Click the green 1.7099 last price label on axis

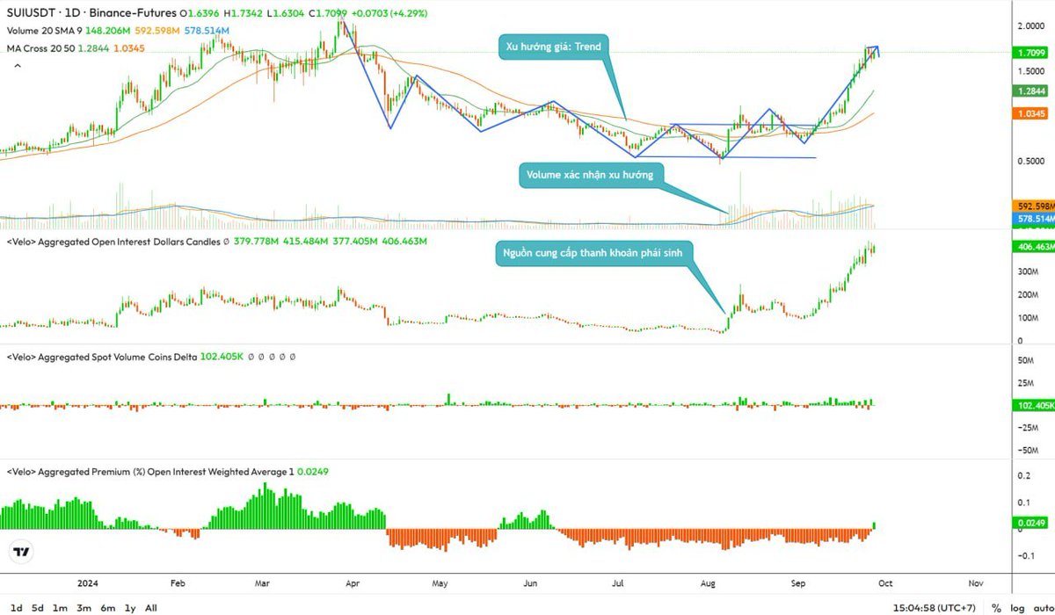pyautogui.click(x=1030, y=53)
